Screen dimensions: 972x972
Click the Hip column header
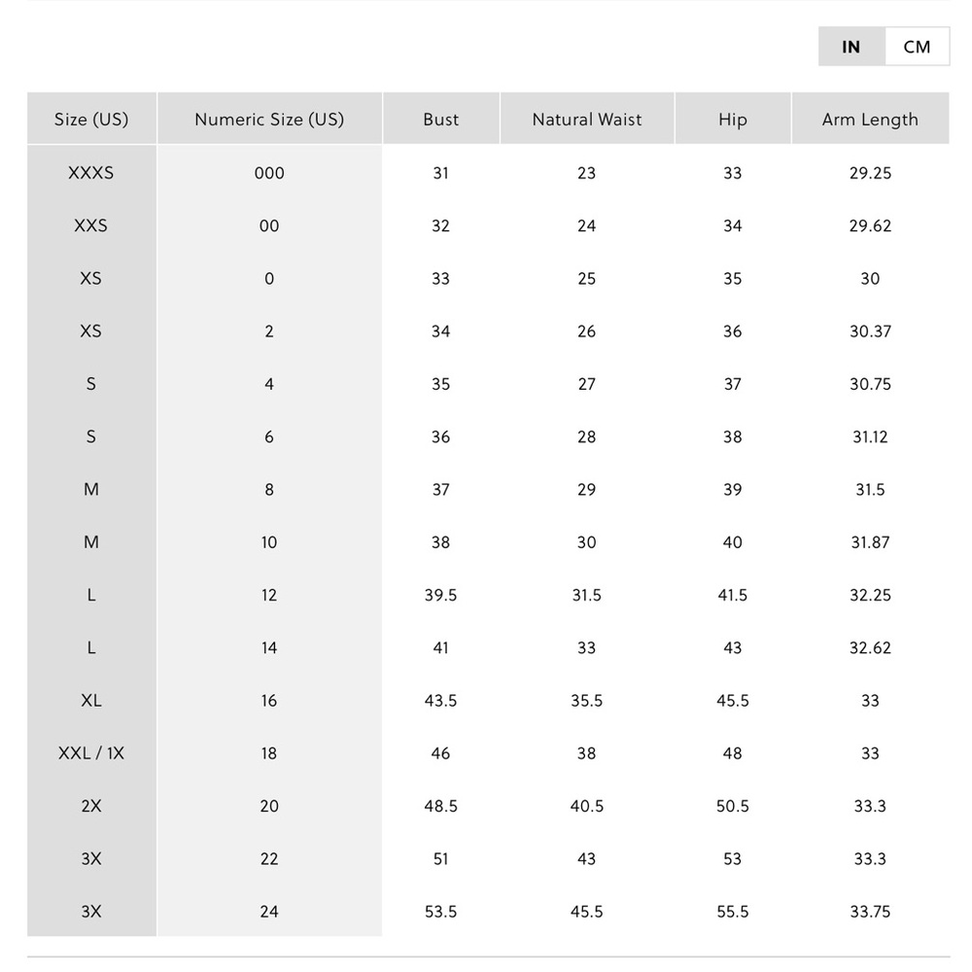coord(733,120)
